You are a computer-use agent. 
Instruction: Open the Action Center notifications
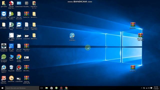(x=151, y=88)
